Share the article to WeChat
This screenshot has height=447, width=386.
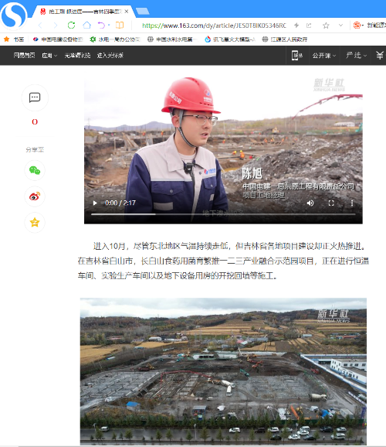[35, 170]
